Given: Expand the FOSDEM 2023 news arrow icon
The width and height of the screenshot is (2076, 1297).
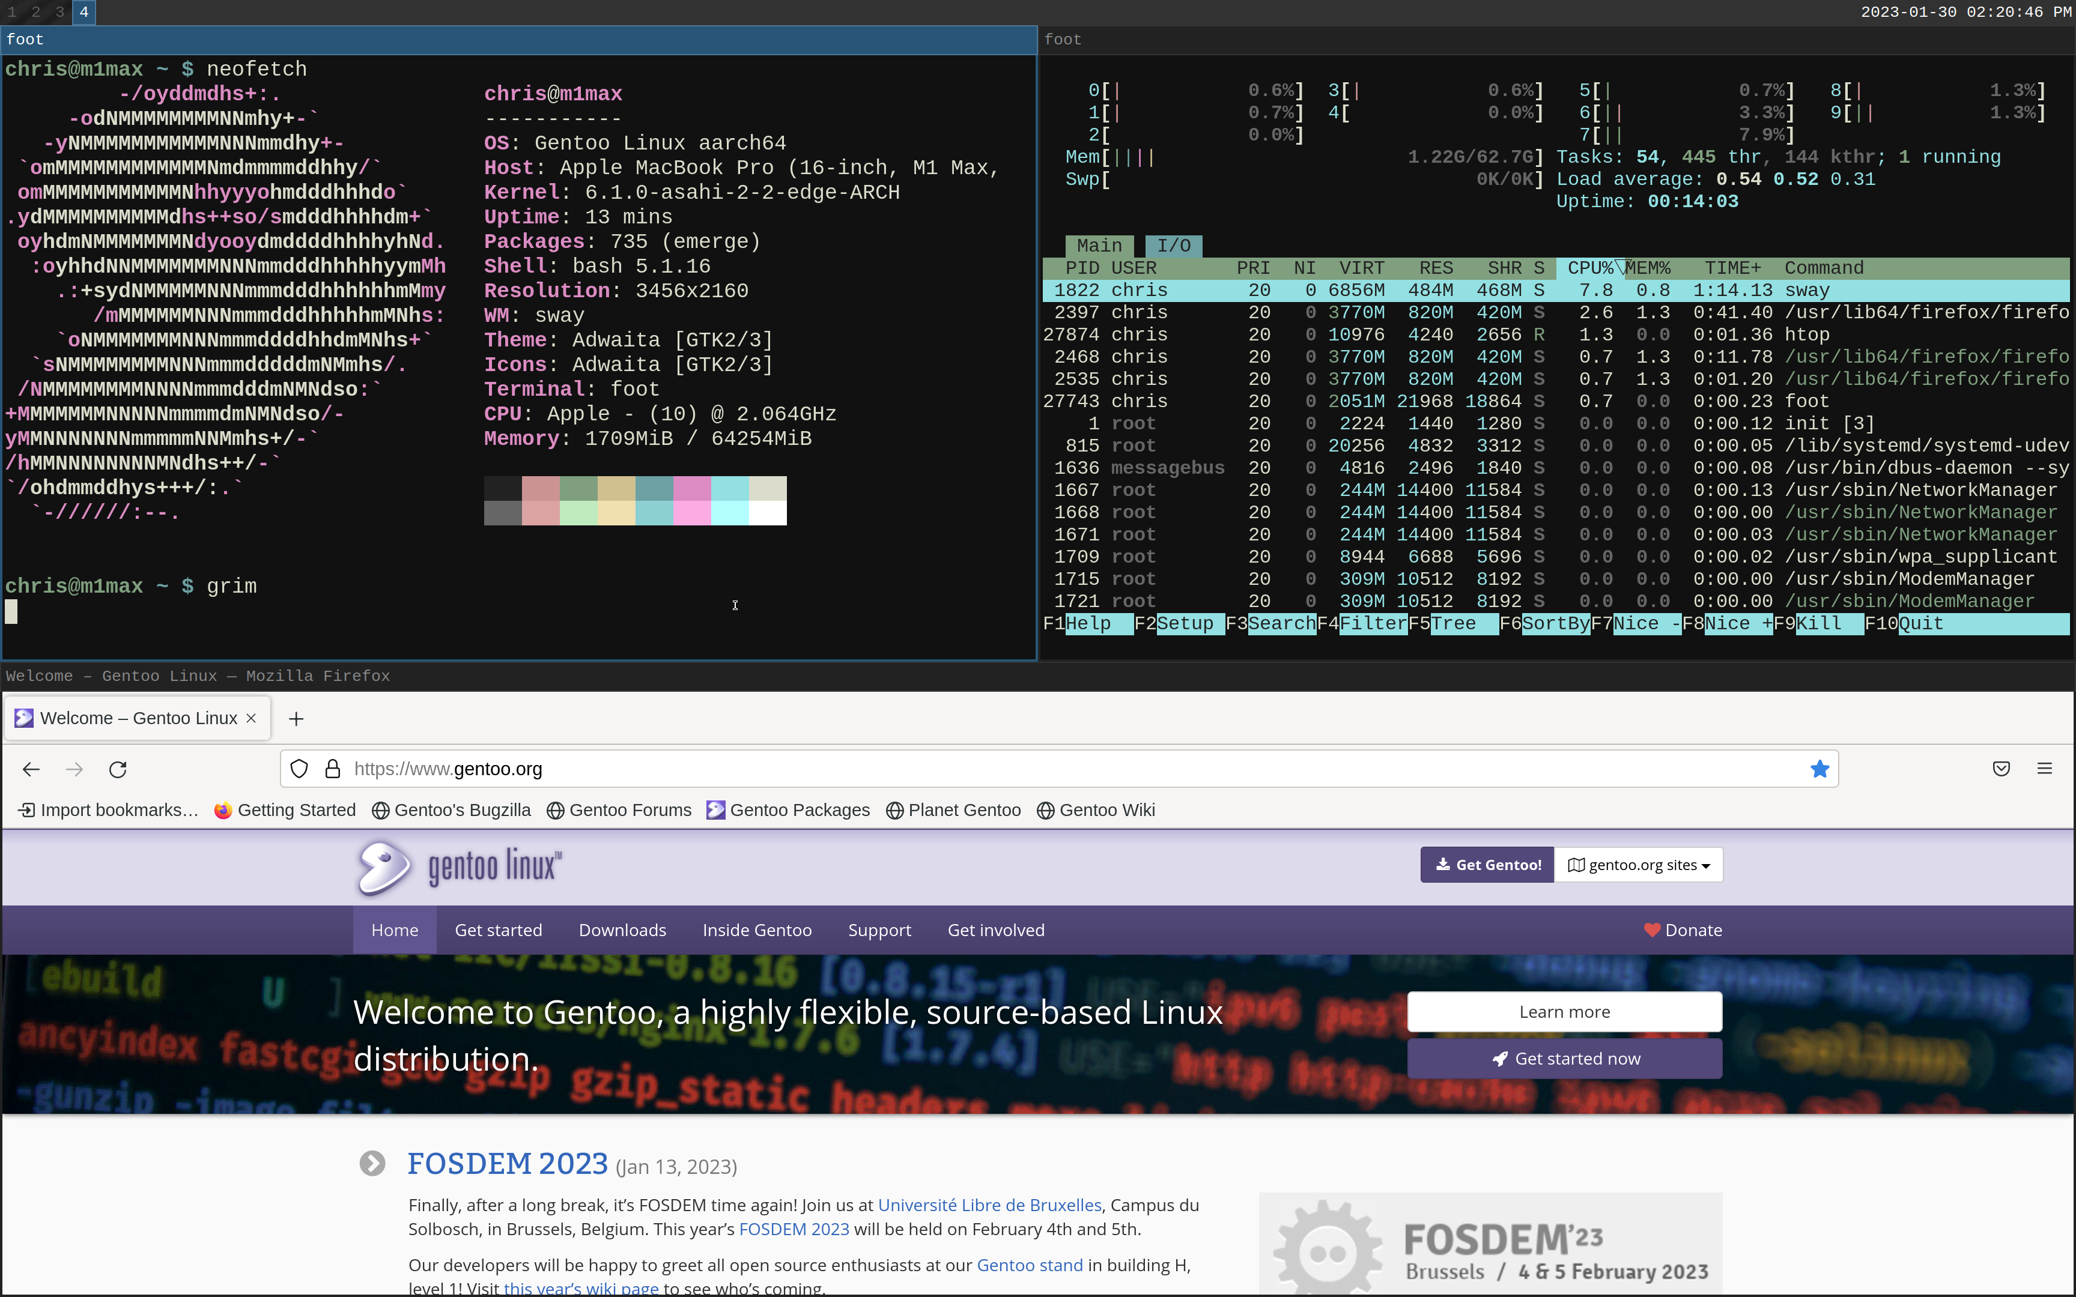Looking at the screenshot, I should tap(372, 1164).
